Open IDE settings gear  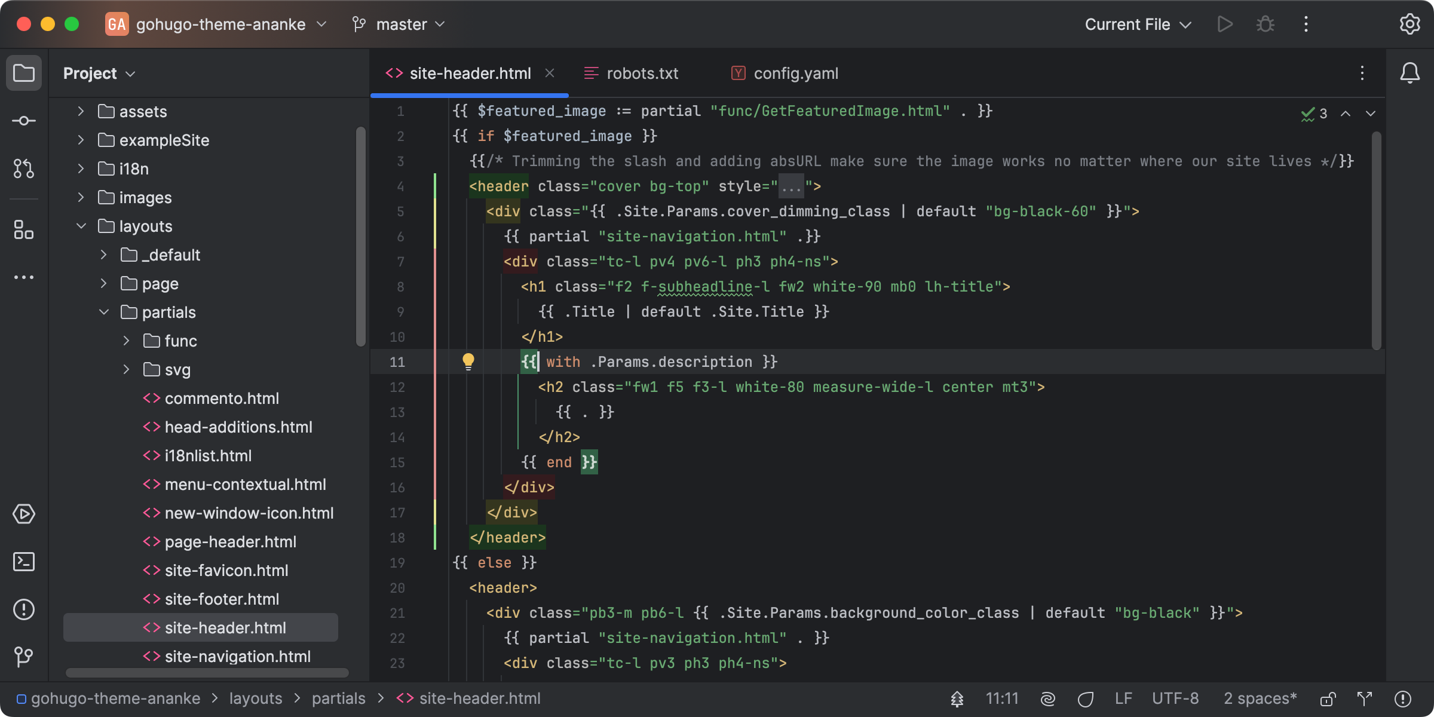[1410, 24]
